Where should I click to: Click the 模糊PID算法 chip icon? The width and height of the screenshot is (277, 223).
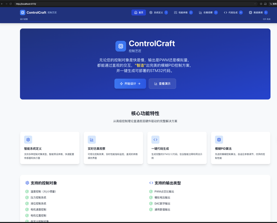219,139
